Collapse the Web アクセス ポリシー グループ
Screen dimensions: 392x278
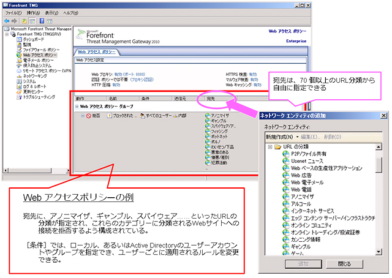[77, 107]
